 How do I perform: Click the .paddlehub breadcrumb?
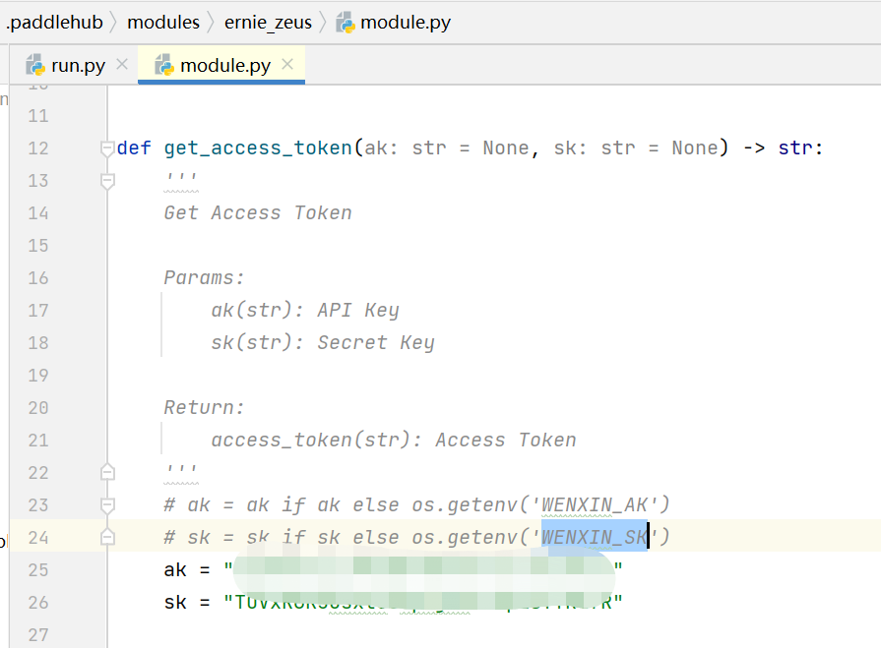click(x=54, y=23)
